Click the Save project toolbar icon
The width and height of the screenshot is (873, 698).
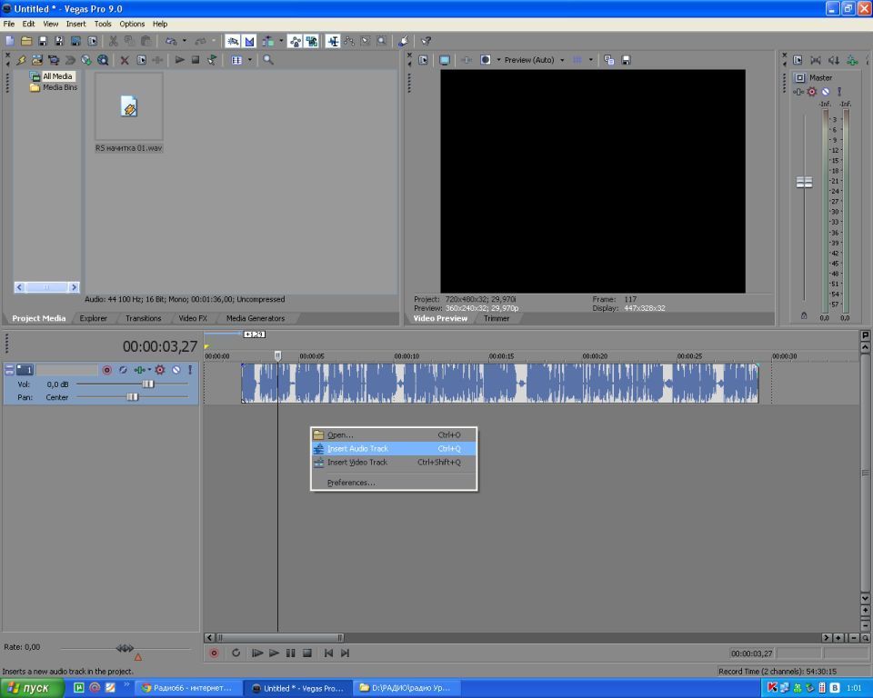43,41
